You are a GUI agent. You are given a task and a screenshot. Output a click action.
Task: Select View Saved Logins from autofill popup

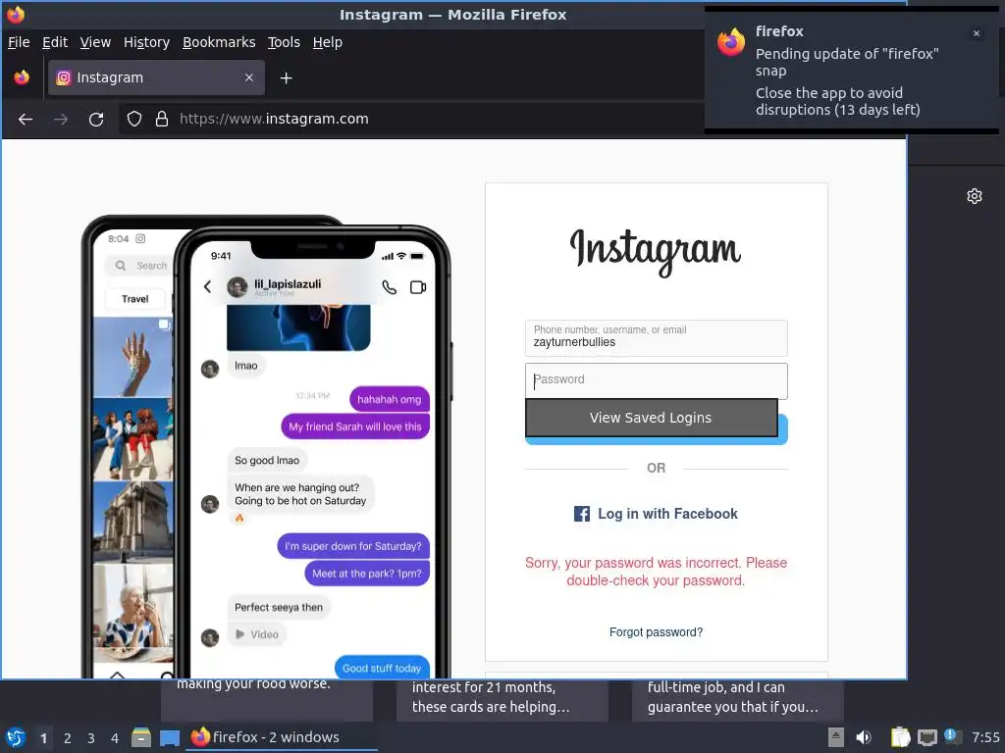[x=652, y=418]
